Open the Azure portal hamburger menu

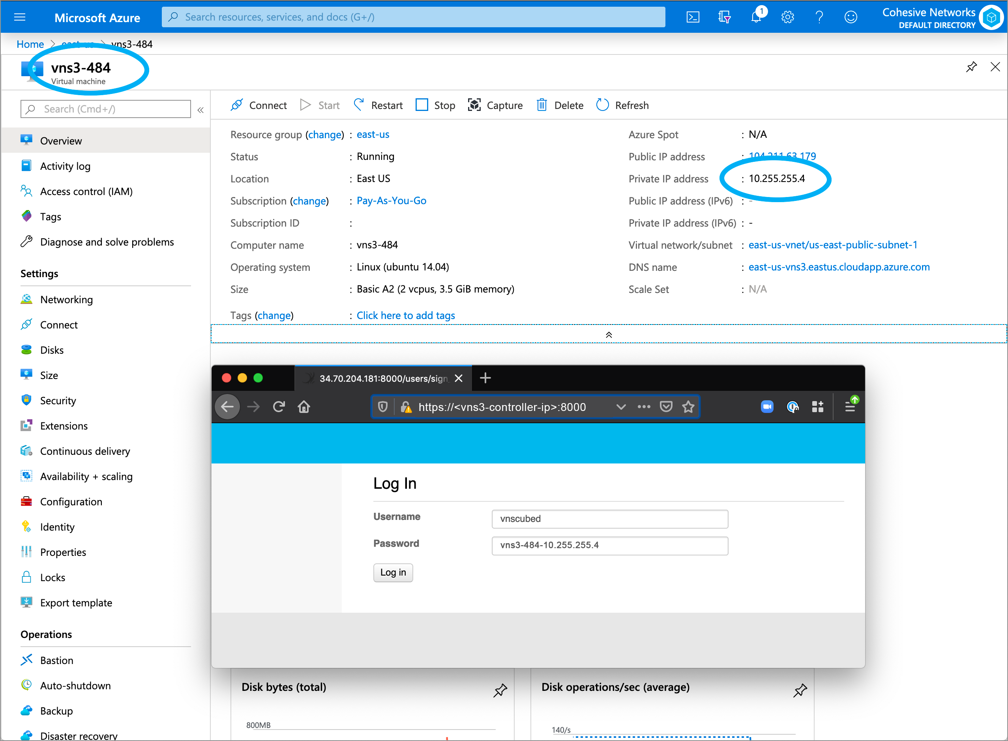point(20,17)
